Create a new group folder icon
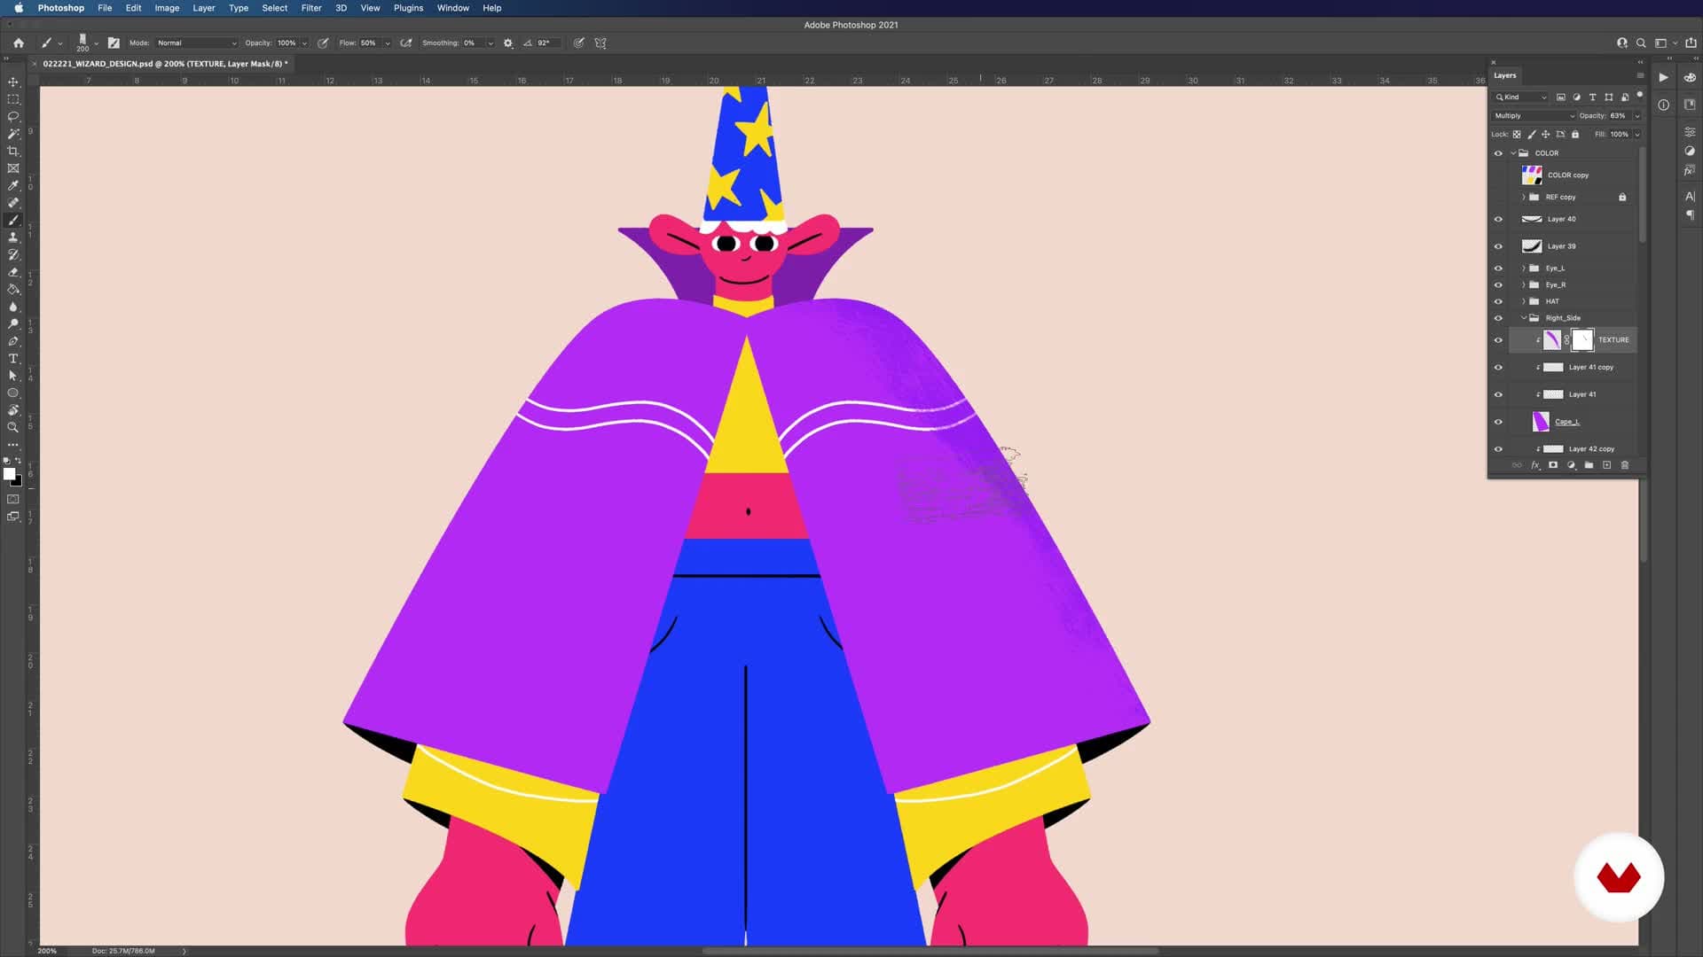The image size is (1703, 957). pyautogui.click(x=1589, y=465)
